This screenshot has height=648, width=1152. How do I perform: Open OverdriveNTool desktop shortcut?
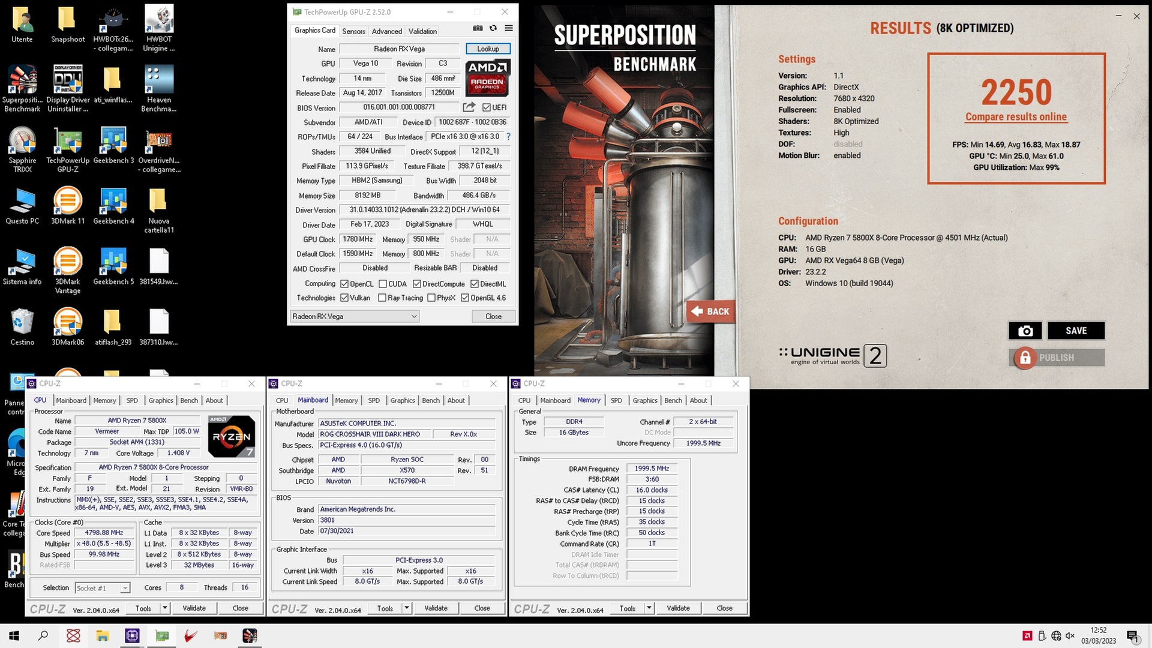pos(159,149)
